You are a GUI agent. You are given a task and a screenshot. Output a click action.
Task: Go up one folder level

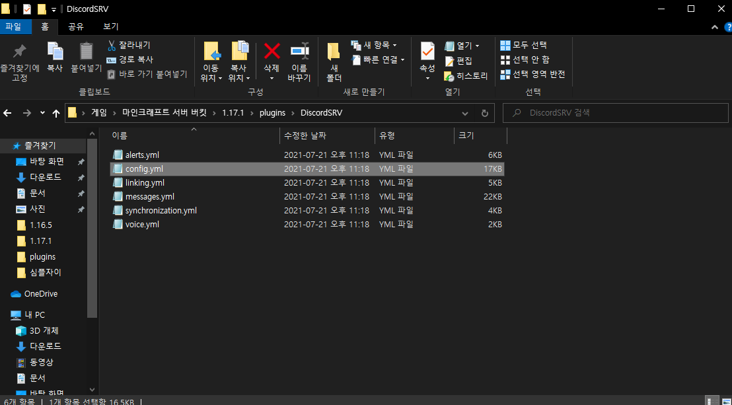click(57, 113)
